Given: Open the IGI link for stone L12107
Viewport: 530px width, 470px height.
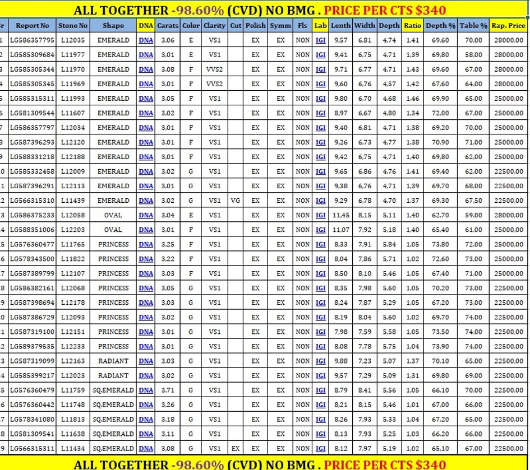Looking at the screenshot, I should pyautogui.click(x=320, y=273).
